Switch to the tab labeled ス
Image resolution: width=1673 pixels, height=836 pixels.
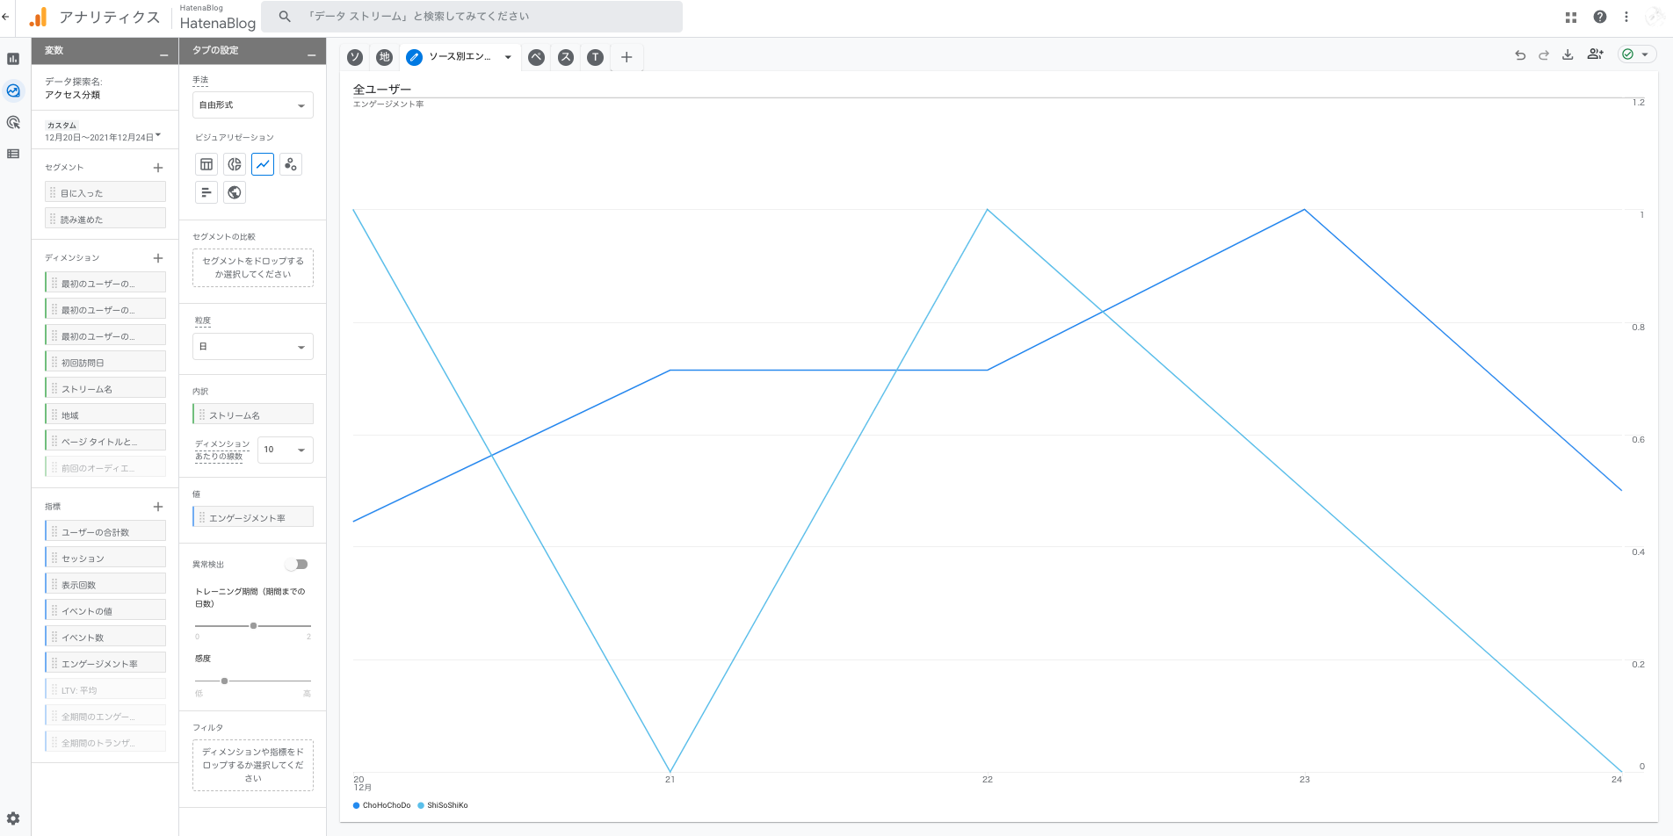(x=566, y=57)
